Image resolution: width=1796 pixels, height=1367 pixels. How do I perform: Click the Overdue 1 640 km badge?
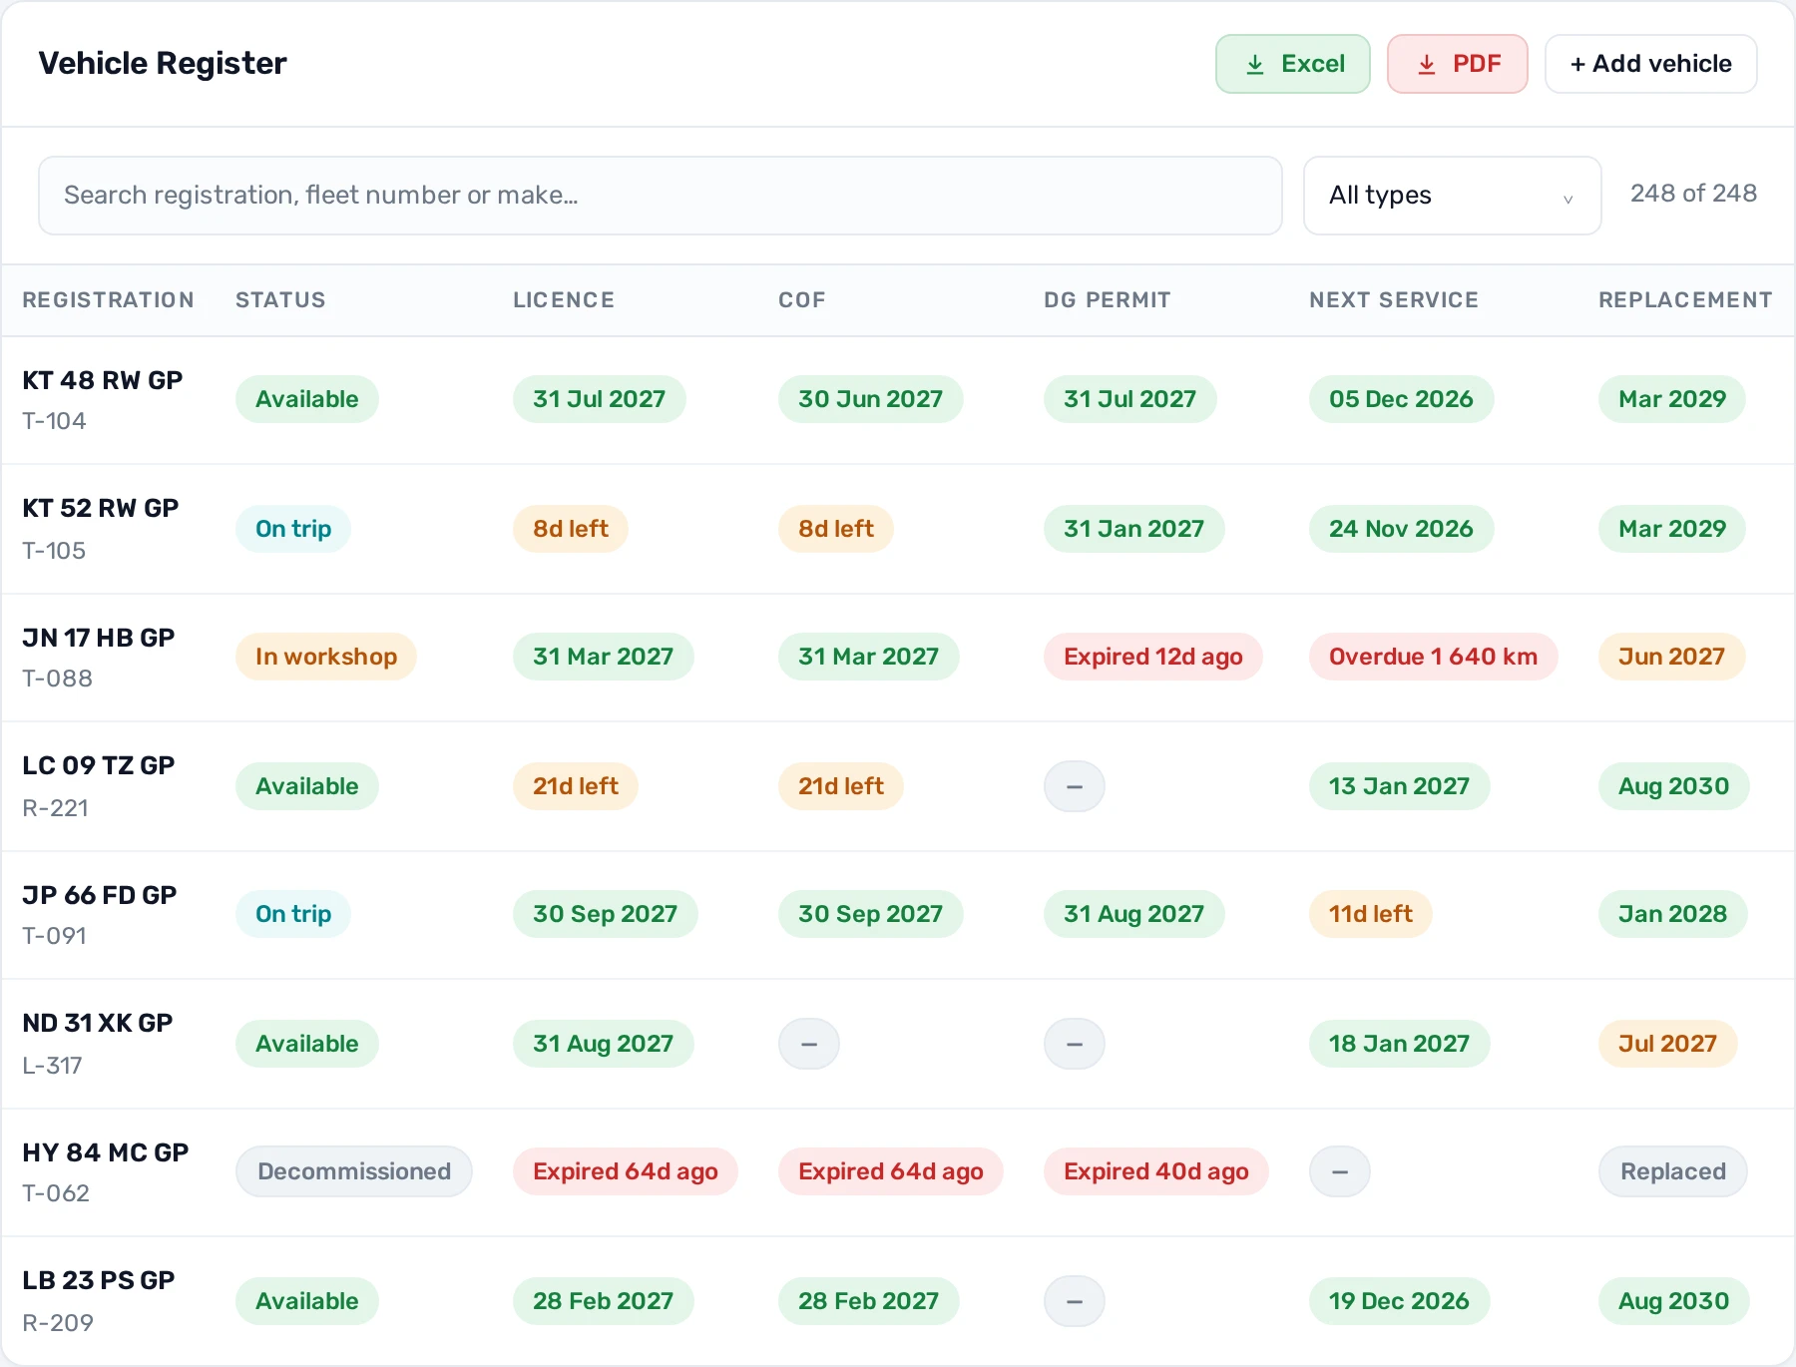(1433, 657)
